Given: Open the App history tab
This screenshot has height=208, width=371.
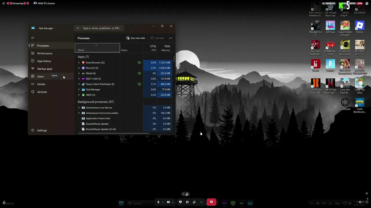Looking at the screenshot, I should coord(51,61).
